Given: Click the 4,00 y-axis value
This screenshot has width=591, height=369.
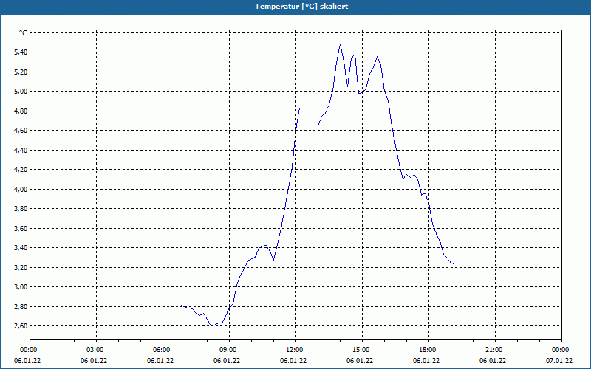Looking at the screenshot, I should (x=21, y=190).
